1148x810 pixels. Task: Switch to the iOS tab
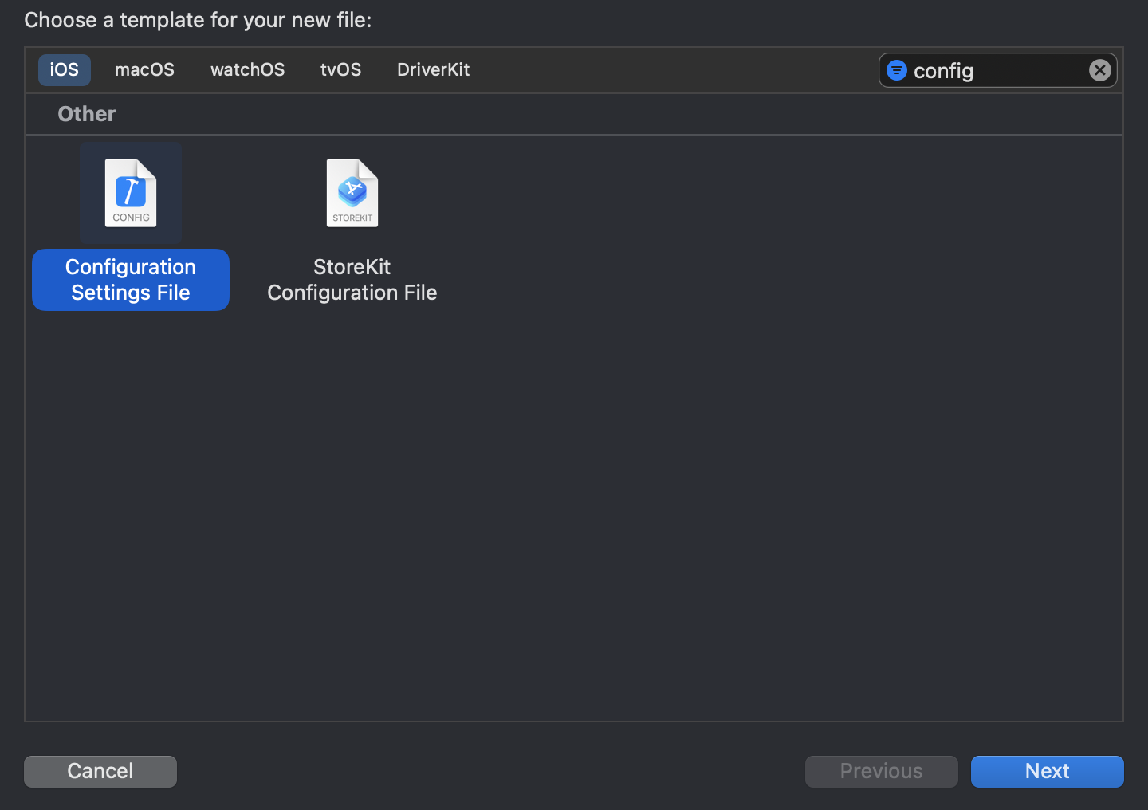tap(65, 69)
